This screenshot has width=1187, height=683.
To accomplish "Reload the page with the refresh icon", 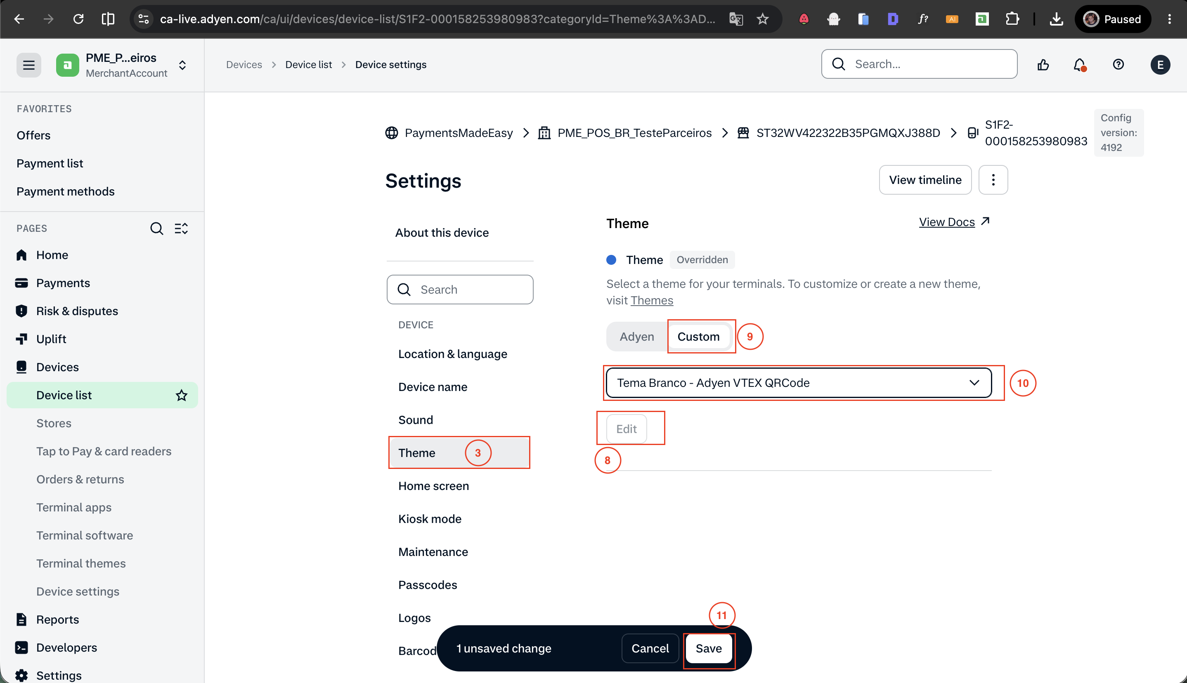I will point(78,19).
